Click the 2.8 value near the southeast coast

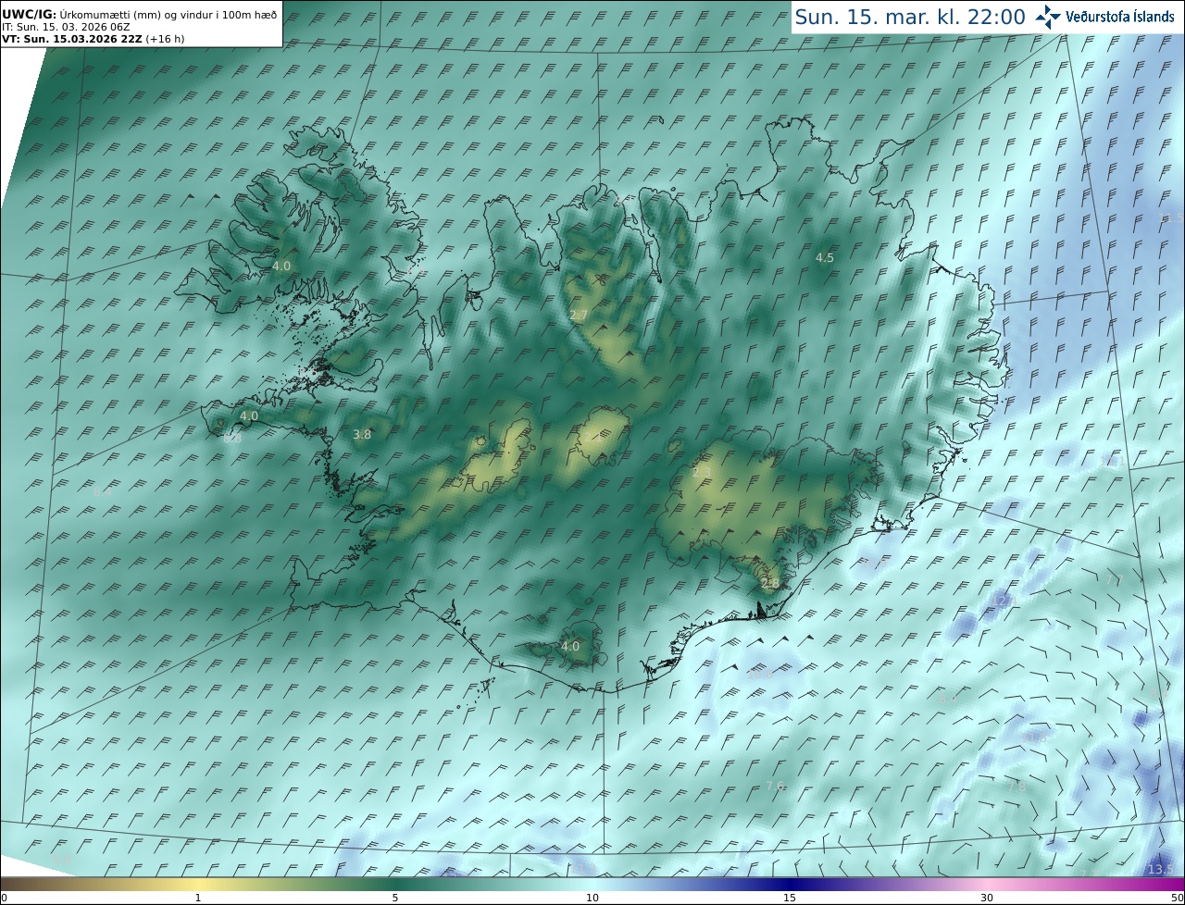(x=769, y=583)
